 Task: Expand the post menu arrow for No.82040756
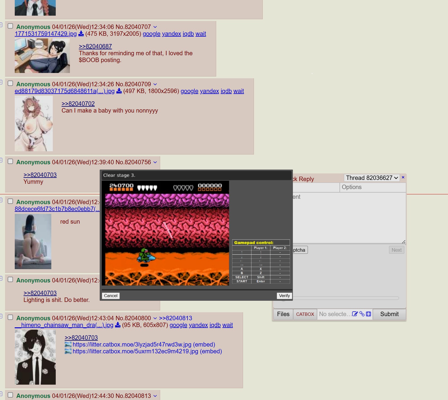pyautogui.click(x=155, y=162)
